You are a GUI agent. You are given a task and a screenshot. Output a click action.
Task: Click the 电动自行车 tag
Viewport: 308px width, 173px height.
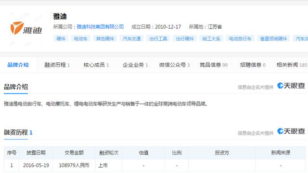click(x=240, y=38)
